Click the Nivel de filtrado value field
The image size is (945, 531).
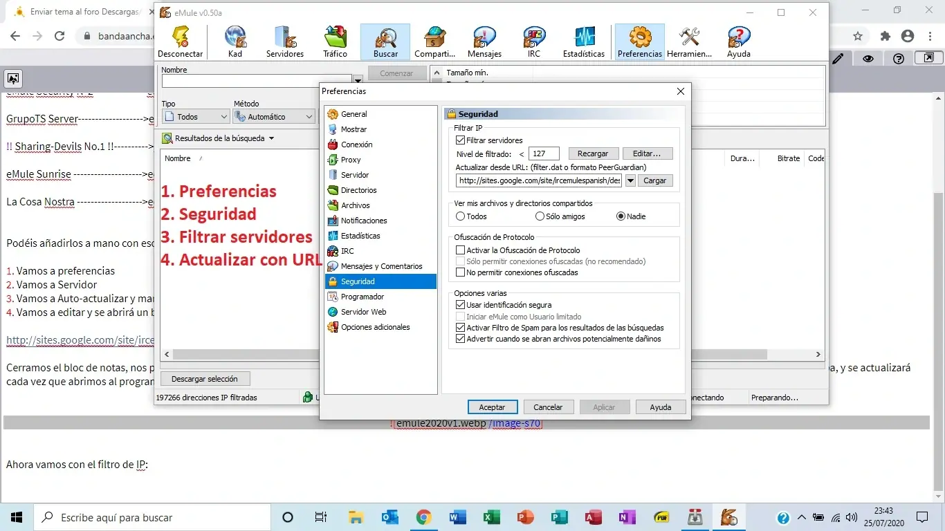(544, 153)
